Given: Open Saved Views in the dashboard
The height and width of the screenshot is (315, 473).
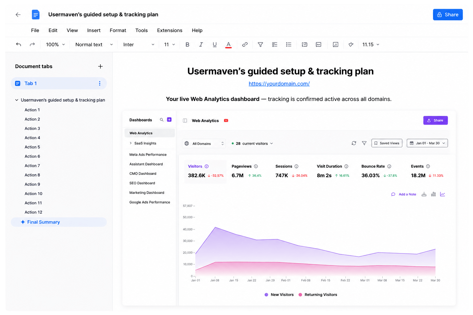Looking at the screenshot, I should (x=387, y=143).
